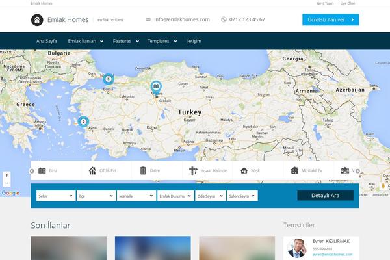Open the Şehir city dropdown
Viewport: 390px width, 260px height.
pos(56,196)
